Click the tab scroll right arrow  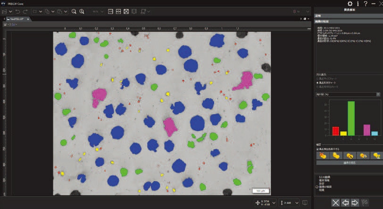[301, 18]
